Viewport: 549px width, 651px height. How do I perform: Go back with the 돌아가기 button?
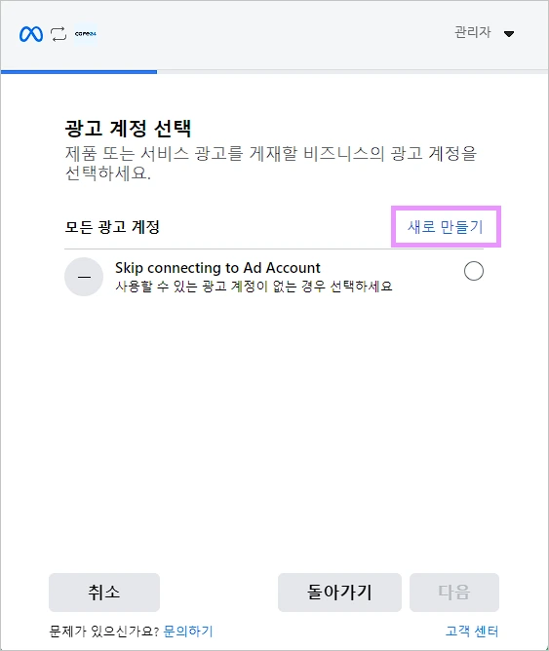(x=339, y=593)
